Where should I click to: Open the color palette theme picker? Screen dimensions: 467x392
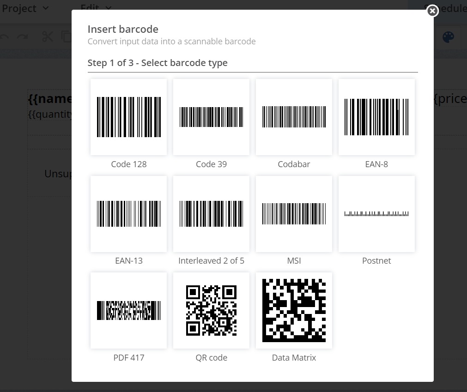(448, 36)
